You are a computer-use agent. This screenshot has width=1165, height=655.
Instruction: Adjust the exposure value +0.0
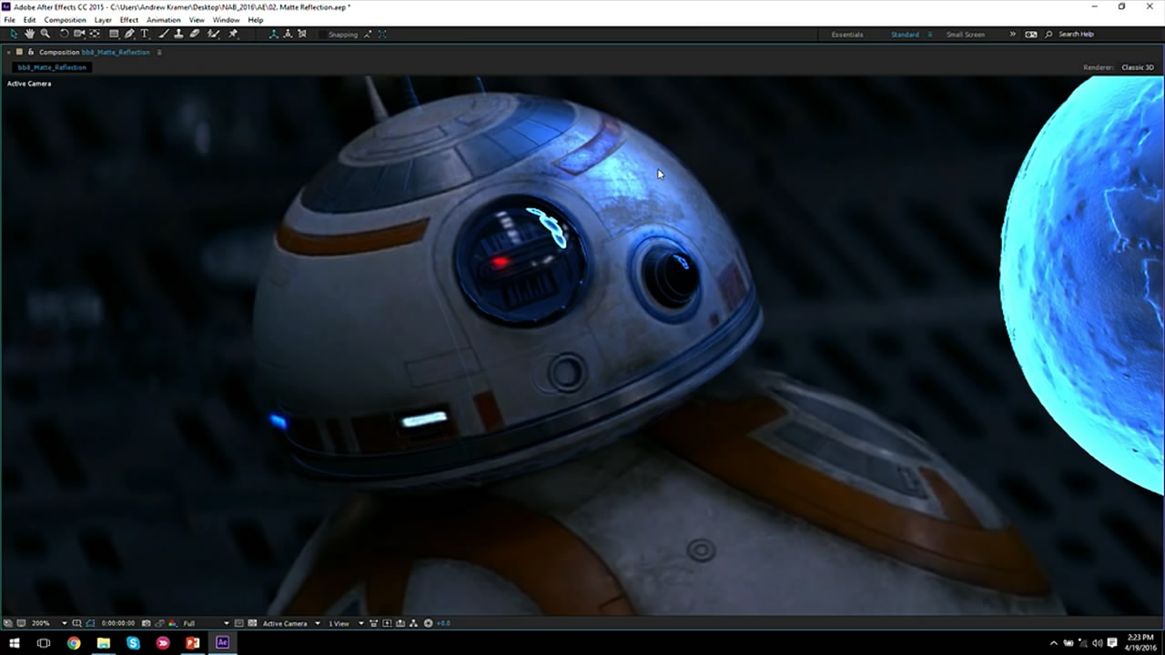click(443, 623)
